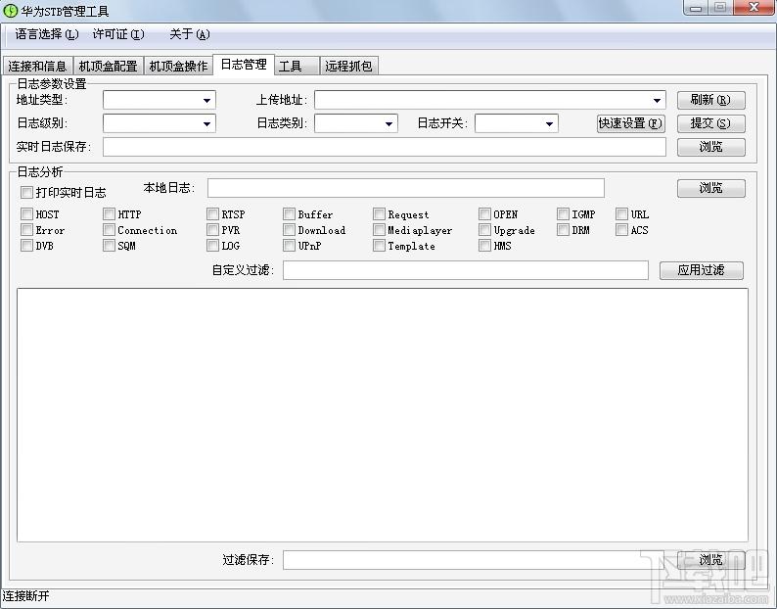Tick the IGMP log checkbox

[x=564, y=214]
